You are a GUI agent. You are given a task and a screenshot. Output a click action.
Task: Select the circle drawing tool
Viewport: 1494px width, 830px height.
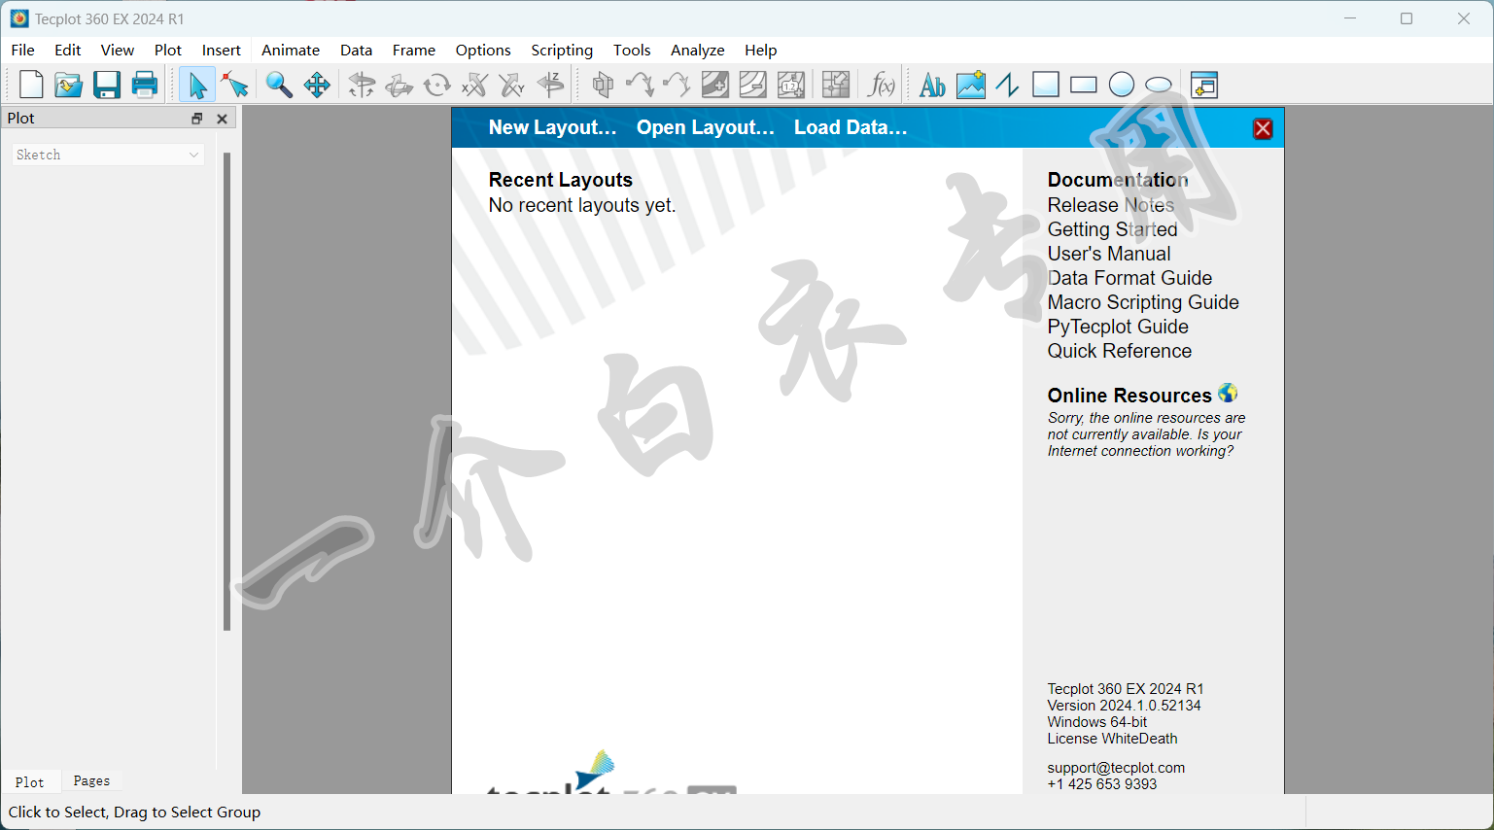pyautogui.click(x=1122, y=86)
